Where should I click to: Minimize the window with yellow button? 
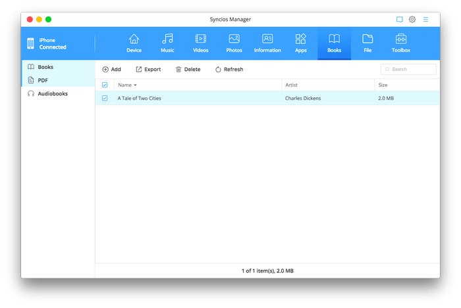point(39,19)
